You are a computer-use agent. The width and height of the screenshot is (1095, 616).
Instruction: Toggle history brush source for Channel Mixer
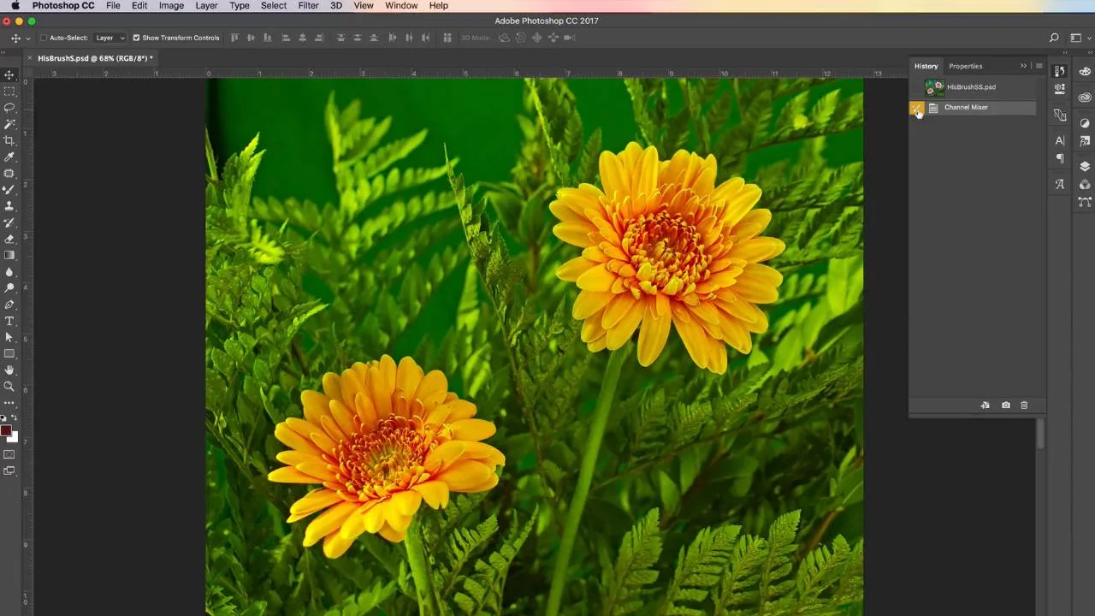click(916, 108)
